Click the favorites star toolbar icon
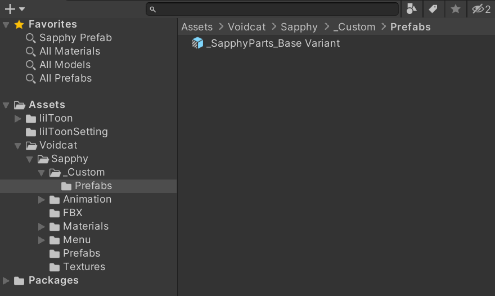The image size is (495, 296). point(456,9)
